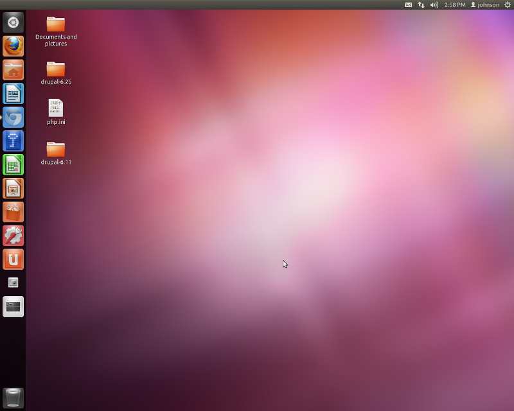
Task: Launch Ubuntu One from the launcher
Action: pos(13,259)
